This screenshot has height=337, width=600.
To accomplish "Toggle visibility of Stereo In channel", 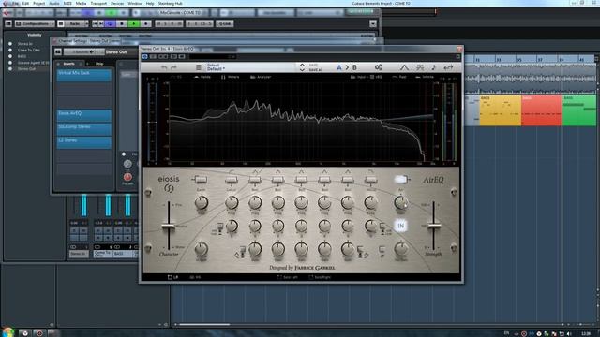I will click(10, 44).
